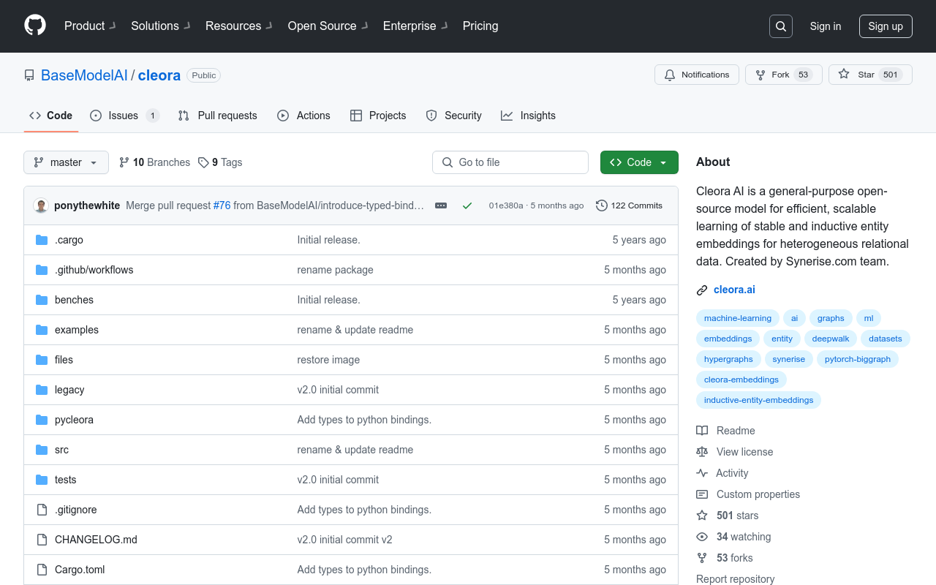Open the Enterprise dropdown menu
Screen dimensions: 936x585
(x=415, y=26)
